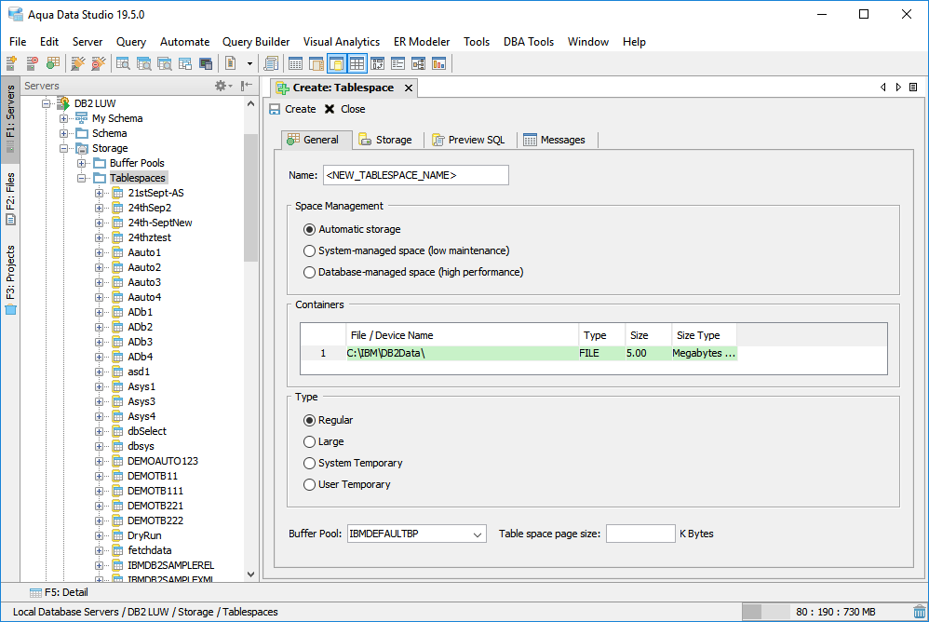This screenshot has width=929, height=622.
Task: Open the F1: Servers side tab
Action: click(x=10, y=118)
